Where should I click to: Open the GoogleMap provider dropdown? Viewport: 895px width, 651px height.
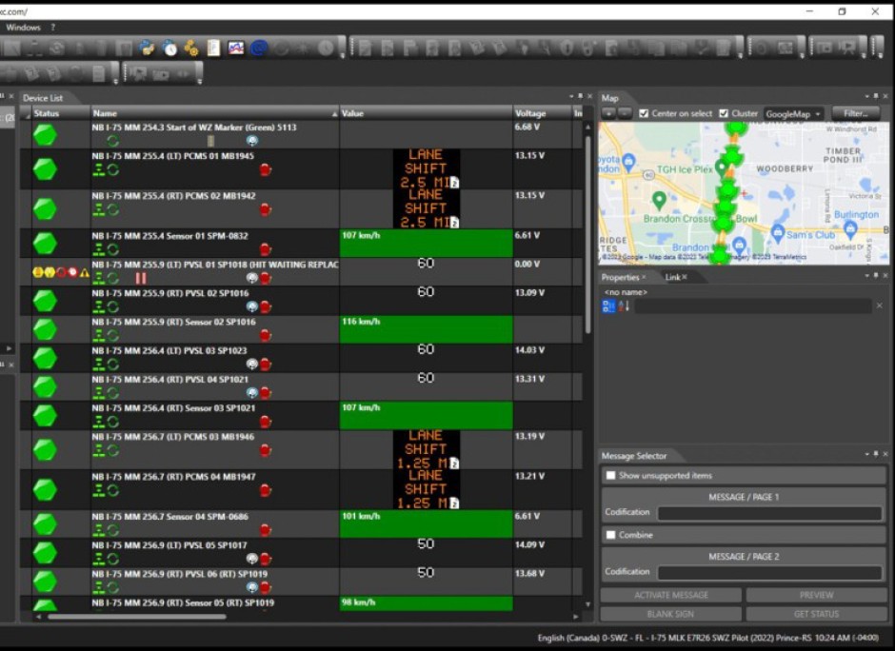(791, 112)
